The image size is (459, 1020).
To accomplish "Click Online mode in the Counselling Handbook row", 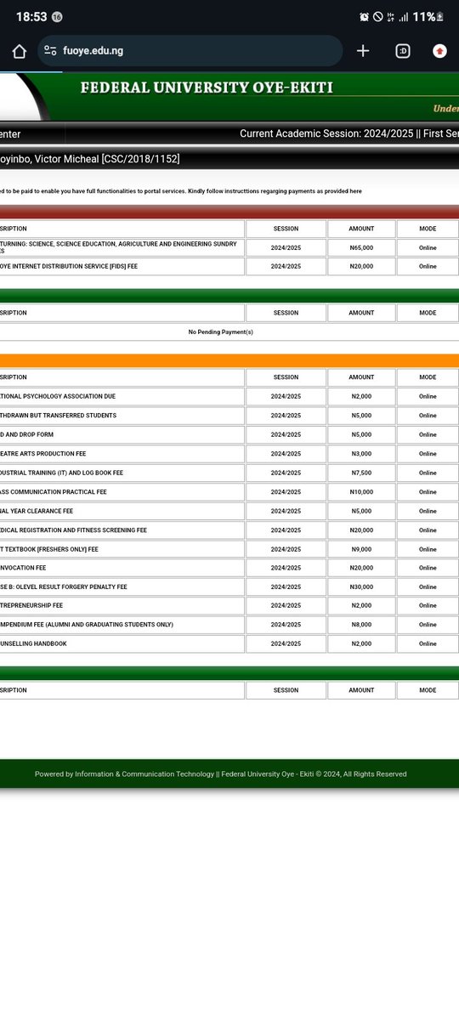I will (x=428, y=643).
